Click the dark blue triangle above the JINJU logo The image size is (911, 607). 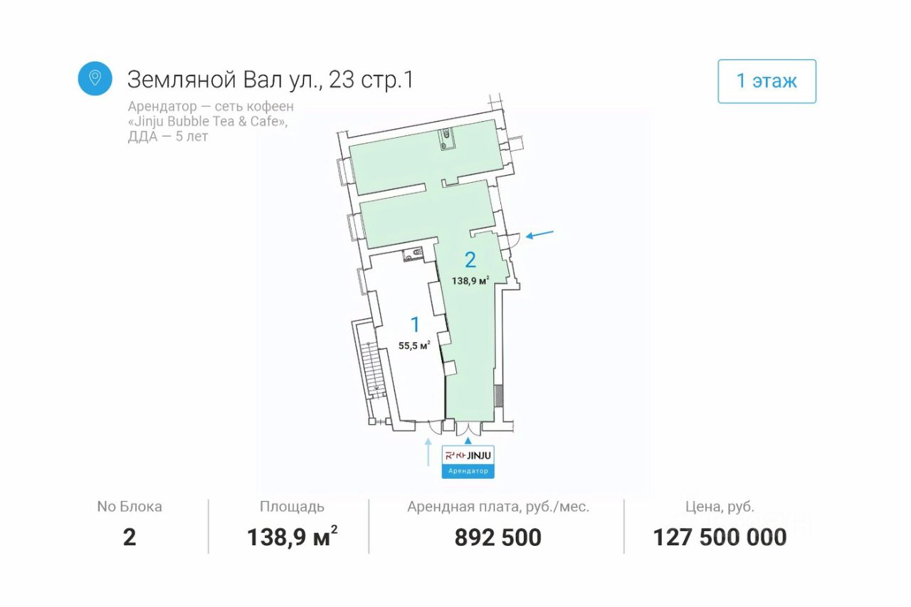coord(468,440)
